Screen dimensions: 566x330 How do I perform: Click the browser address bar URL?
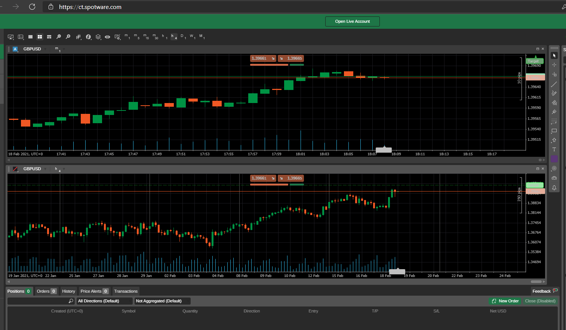point(90,7)
